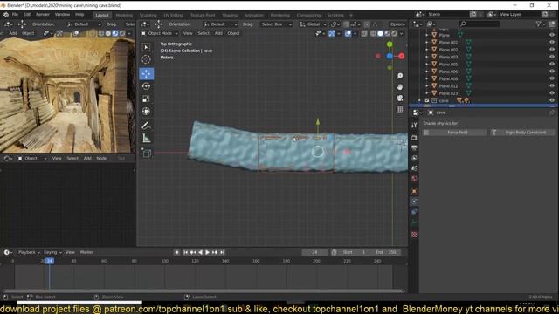Expand the Plane.002 outliner row
Screen dimensions: 559x314
[x=427, y=50]
